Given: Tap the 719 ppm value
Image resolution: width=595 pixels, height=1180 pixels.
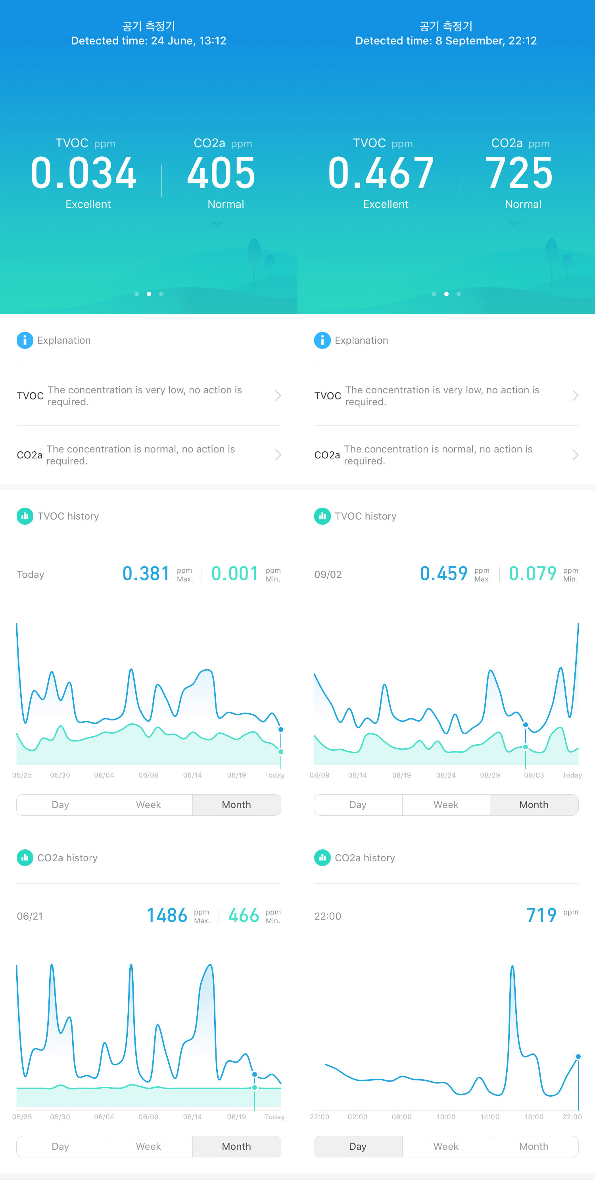Looking at the screenshot, I should click(541, 916).
